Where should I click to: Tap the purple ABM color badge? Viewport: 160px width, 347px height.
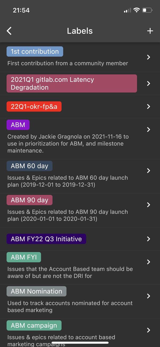[18, 125]
